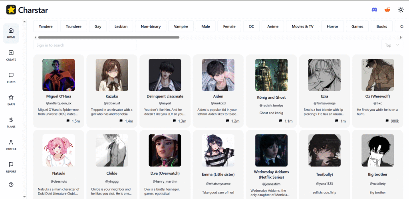Click sidebar scroll up arrow
Viewport: 409px width, 199px height.
[24, 22]
